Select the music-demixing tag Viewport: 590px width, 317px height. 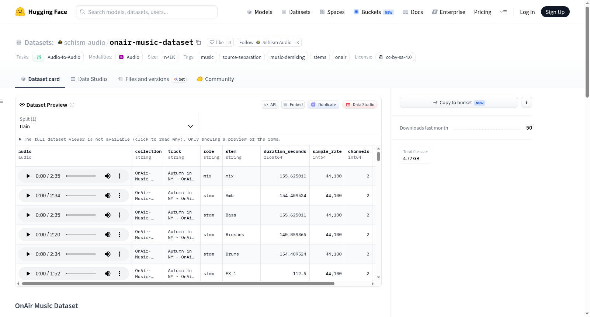tap(287, 57)
